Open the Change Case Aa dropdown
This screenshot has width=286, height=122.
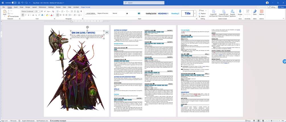[x=49, y=11]
